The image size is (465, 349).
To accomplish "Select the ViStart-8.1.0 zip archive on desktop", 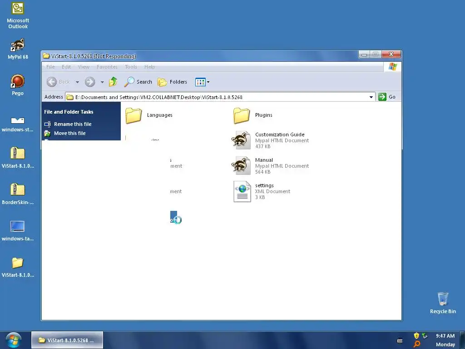I will [x=18, y=157].
